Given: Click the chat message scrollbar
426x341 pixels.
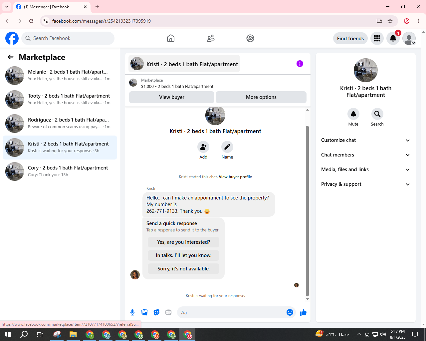Looking at the screenshot, I should pyautogui.click(x=307, y=211).
